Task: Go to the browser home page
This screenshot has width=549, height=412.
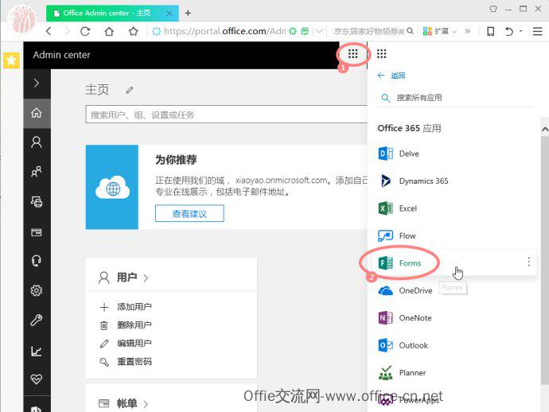Action: 109,32
